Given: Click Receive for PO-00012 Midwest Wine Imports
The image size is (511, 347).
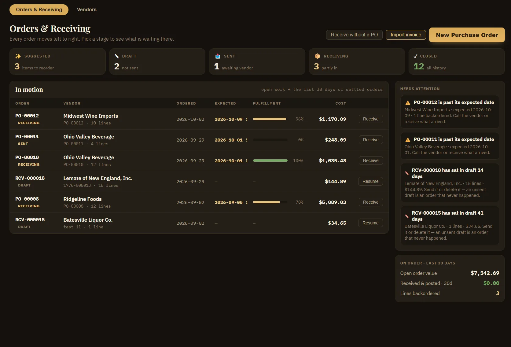Looking at the screenshot, I should (371, 119).
